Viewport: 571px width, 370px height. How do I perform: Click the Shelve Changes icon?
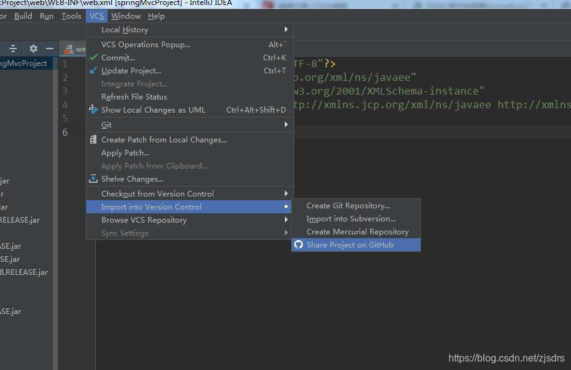[93, 178]
